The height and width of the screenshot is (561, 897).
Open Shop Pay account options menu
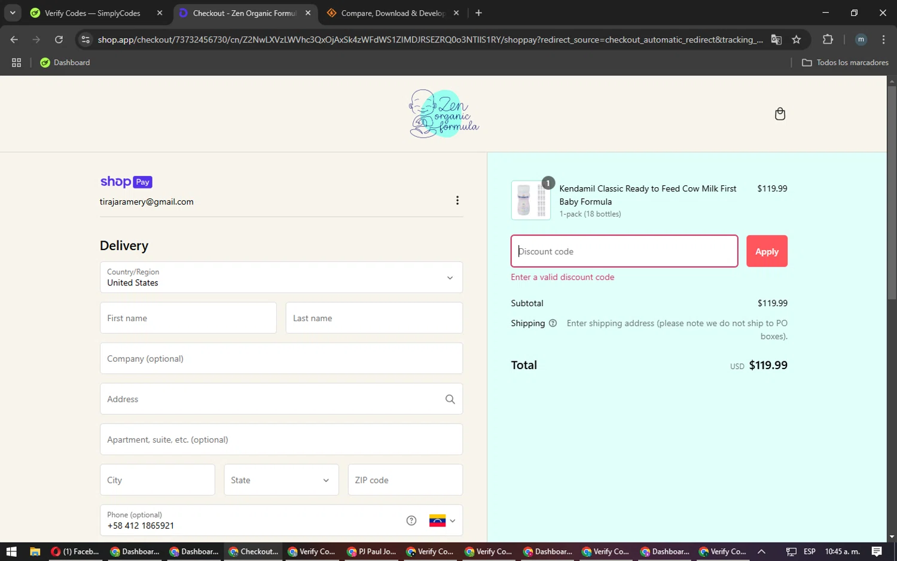coord(457,200)
